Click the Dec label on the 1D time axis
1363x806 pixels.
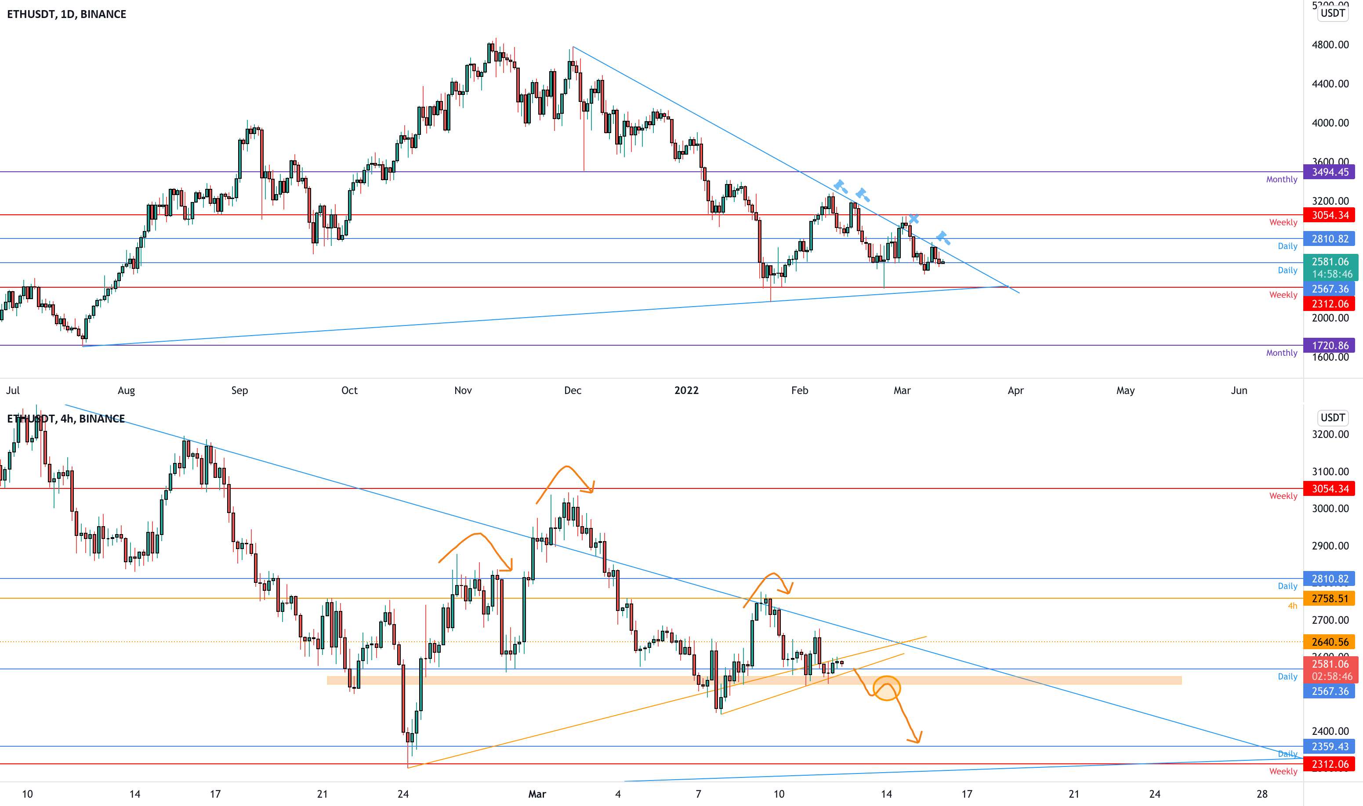pyautogui.click(x=573, y=390)
